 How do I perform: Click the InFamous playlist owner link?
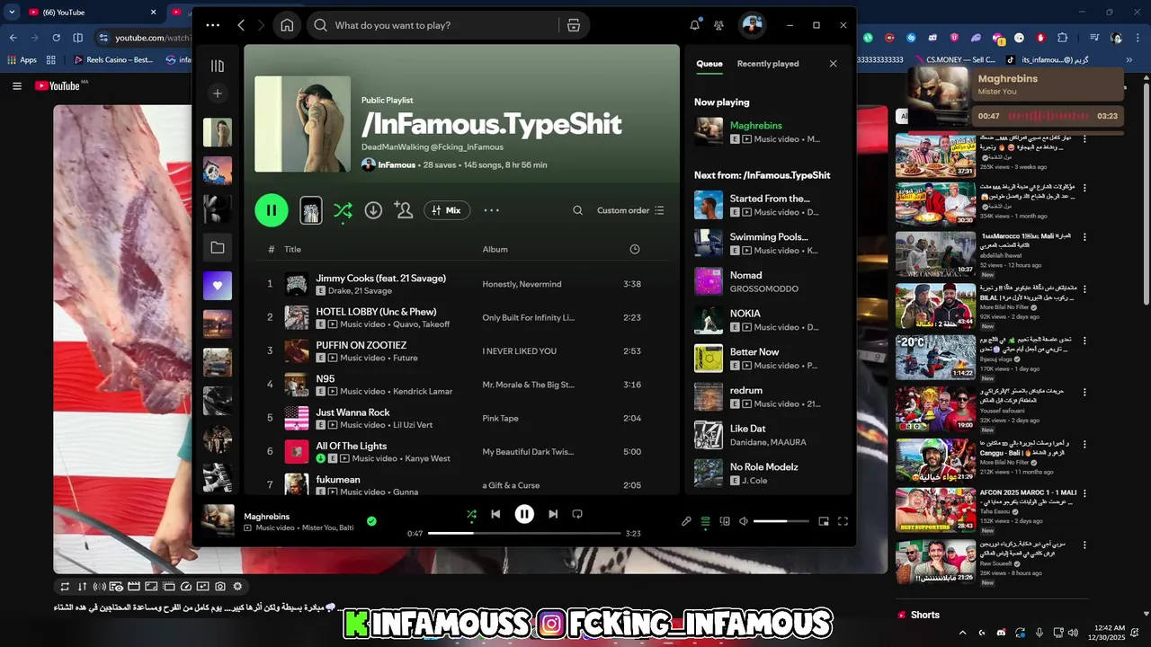coord(397,165)
